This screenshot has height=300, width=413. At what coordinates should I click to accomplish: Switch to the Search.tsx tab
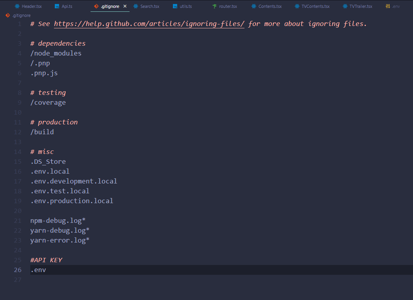click(146, 6)
